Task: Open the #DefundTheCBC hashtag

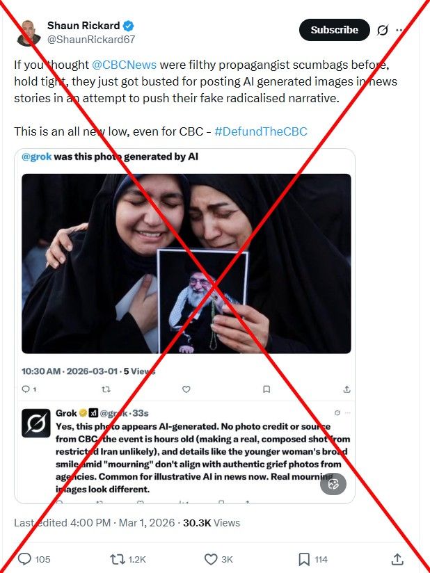Action: 261,131
